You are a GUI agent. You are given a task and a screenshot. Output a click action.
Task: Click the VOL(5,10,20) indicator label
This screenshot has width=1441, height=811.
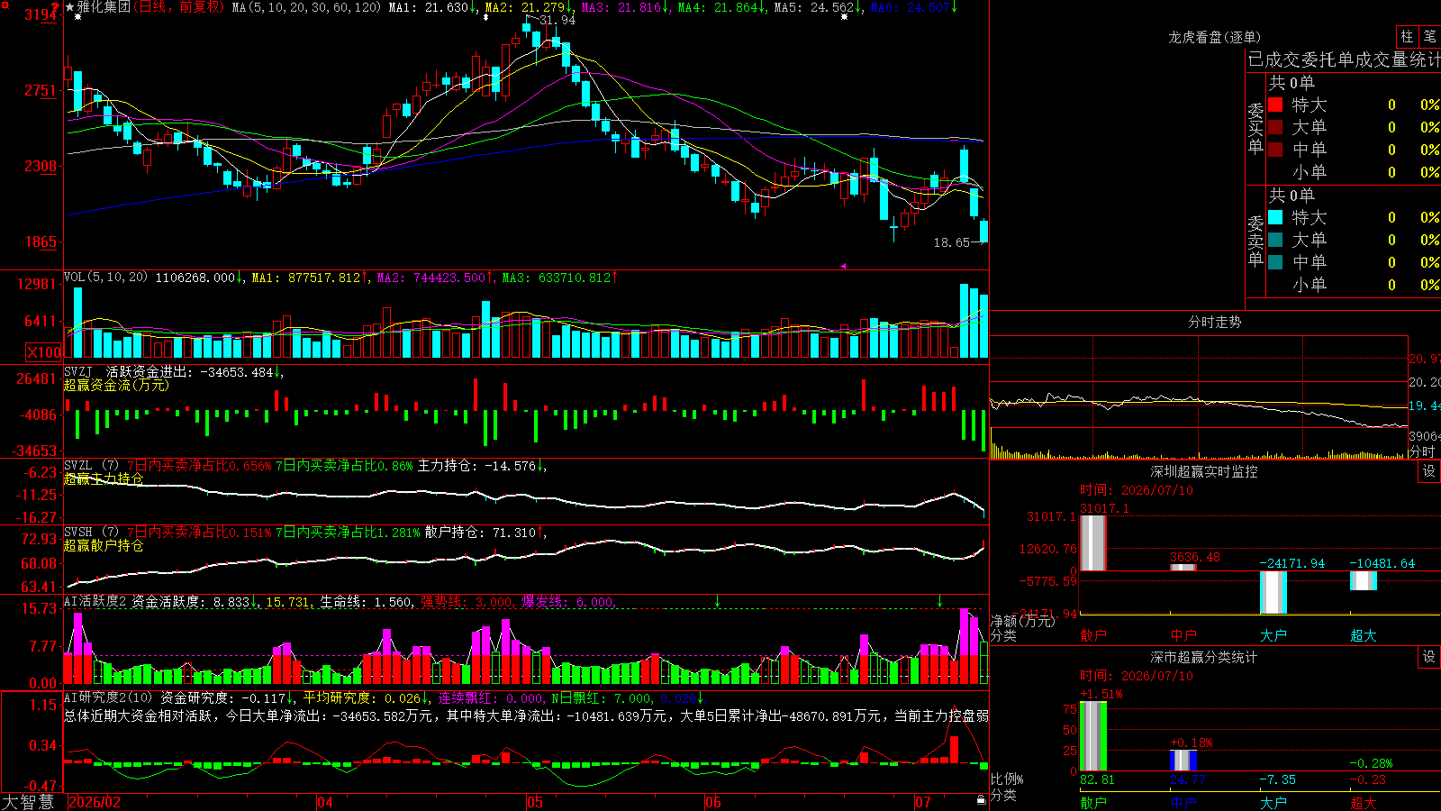[105, 278]
